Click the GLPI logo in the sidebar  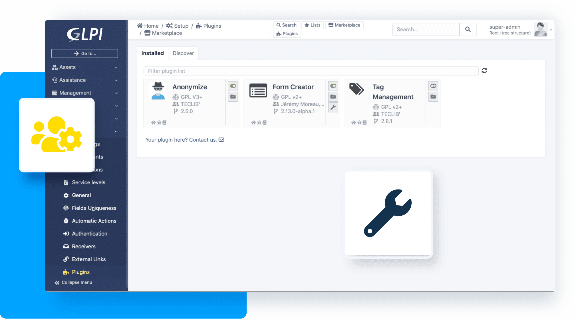(x=84, y=34)
